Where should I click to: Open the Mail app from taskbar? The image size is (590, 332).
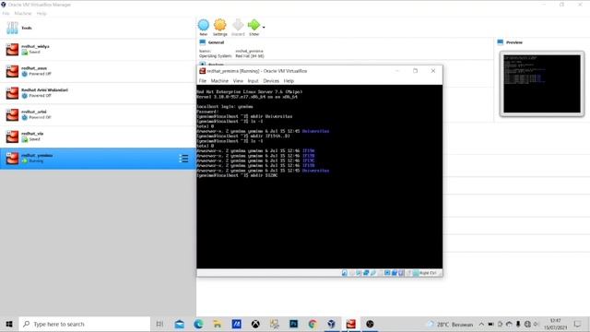coord(180,324)
